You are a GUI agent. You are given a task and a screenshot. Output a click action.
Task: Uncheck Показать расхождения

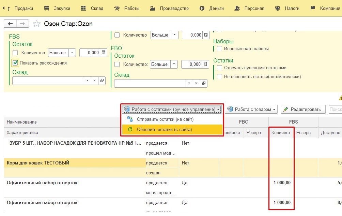15,63
